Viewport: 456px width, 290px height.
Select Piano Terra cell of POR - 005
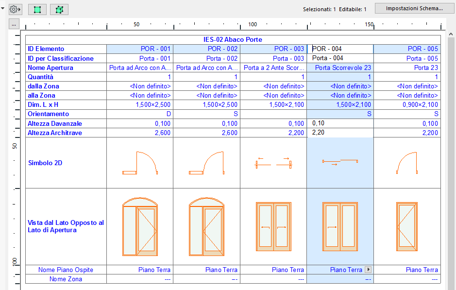coord(407,270)
